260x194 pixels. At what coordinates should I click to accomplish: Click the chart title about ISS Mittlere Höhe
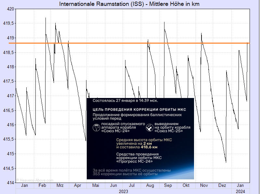pos(129,4)
